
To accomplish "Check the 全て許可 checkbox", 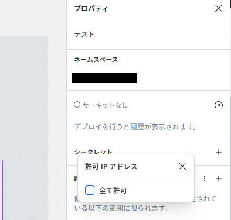I will [x=90, y=190].
